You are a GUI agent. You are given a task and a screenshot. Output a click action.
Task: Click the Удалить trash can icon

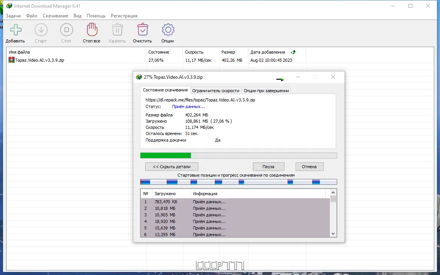(x=117, y=30)
